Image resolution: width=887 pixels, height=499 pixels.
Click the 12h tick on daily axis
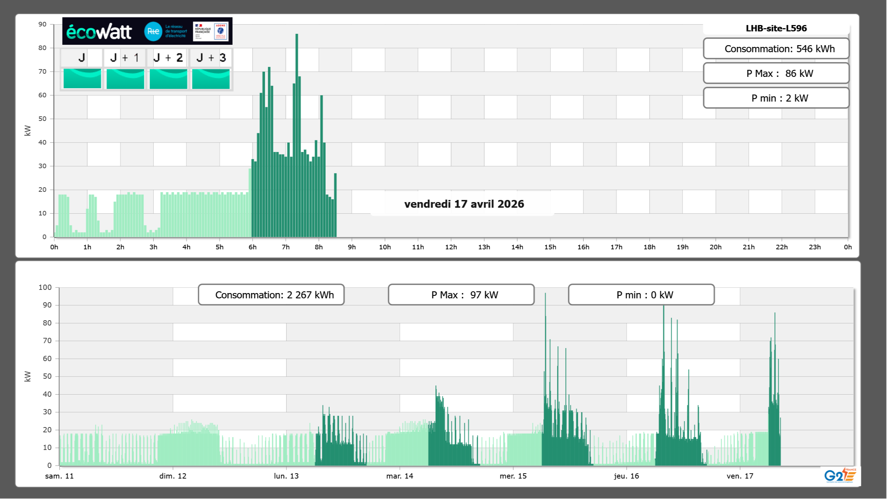(x=451, y=247)
